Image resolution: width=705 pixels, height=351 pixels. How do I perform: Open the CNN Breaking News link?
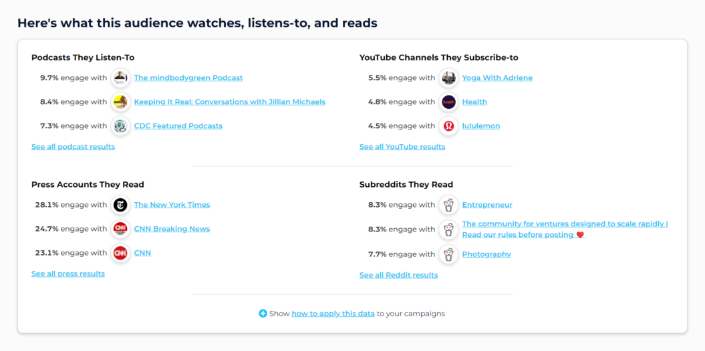172,229
